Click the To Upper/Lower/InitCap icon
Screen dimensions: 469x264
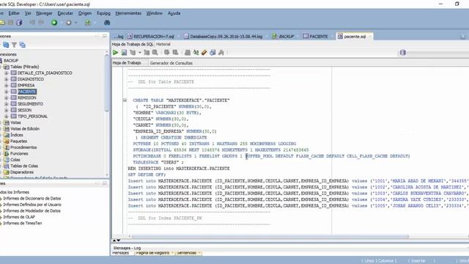coord(196,53)
